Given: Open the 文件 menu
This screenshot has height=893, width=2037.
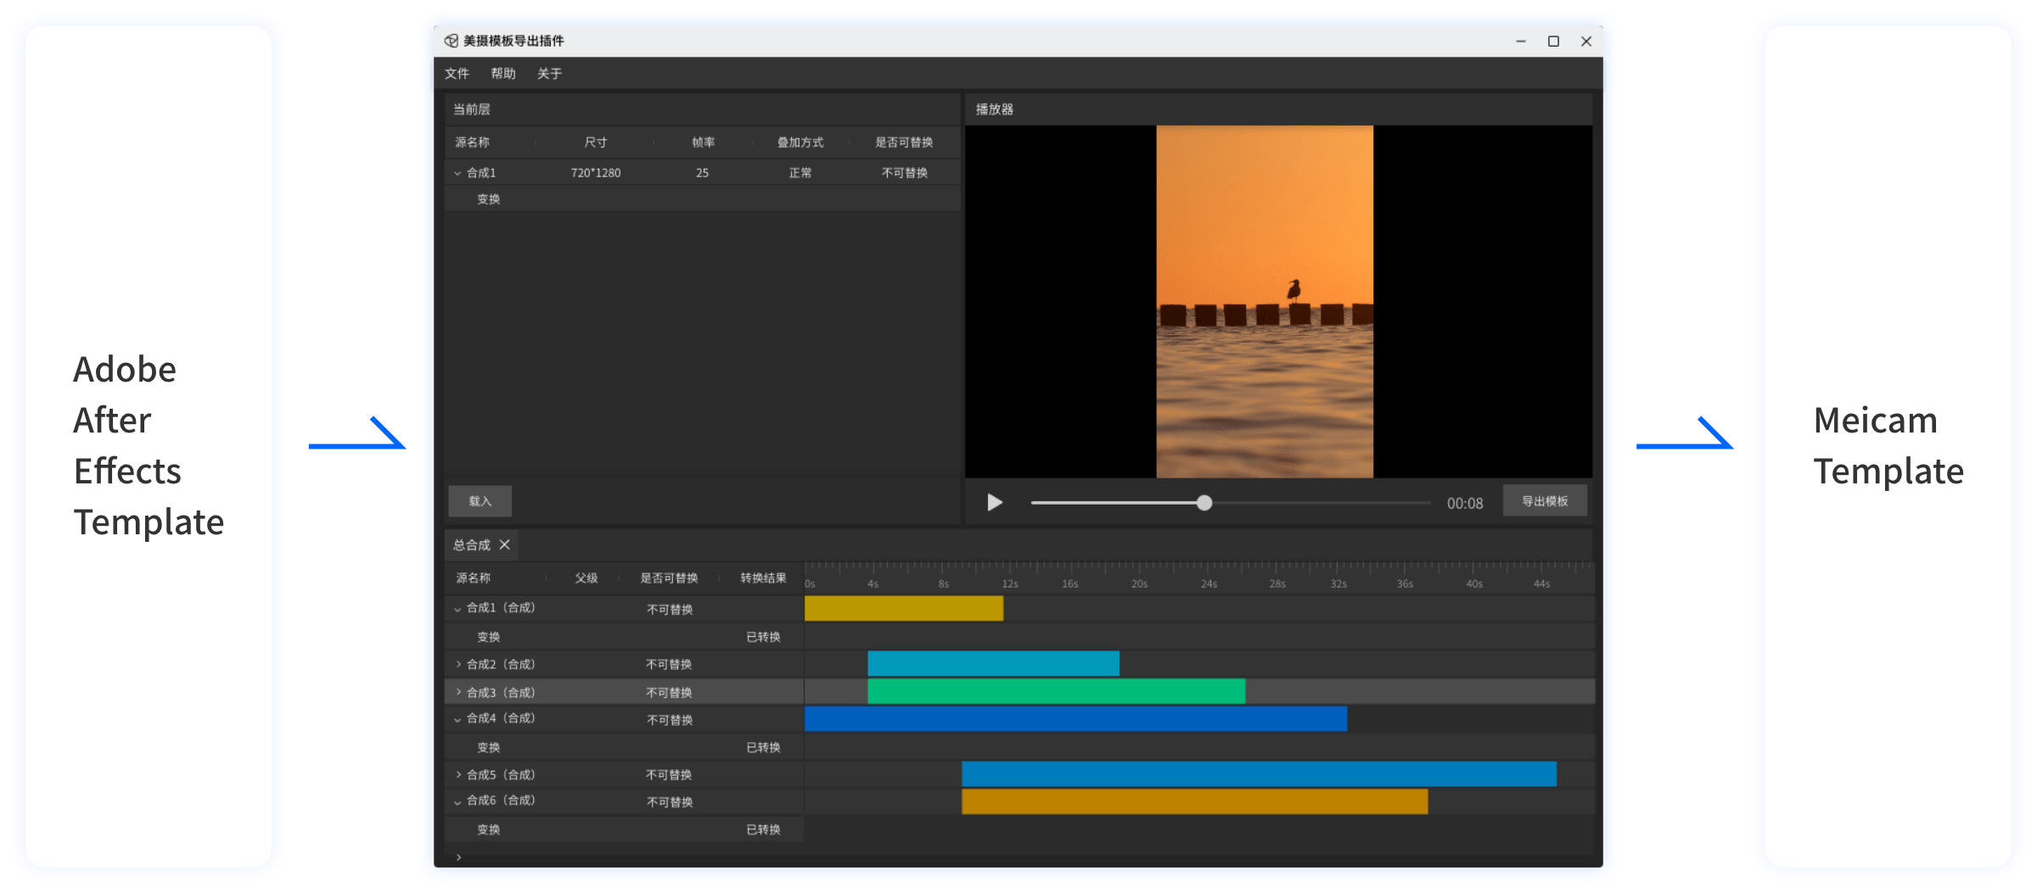Looking at the screenshot, I should tap(457, 74).
